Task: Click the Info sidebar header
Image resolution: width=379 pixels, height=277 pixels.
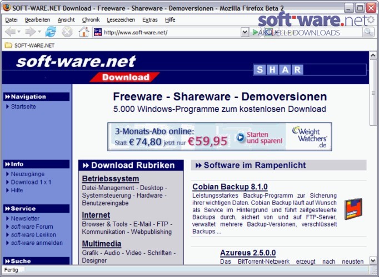Action: pos(37,164)
